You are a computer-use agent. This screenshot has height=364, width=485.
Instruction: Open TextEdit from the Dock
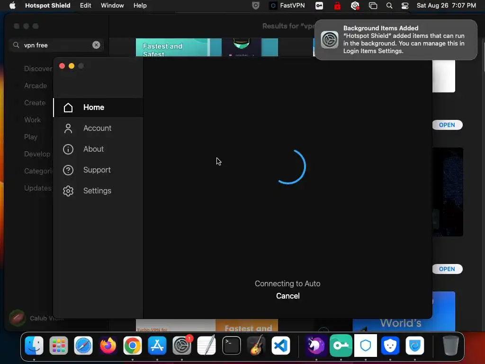pyautogui.click(x=207, y=346)
